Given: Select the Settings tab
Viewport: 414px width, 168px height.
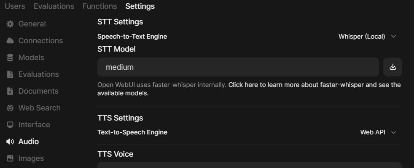Looking at the screenshot, I should coord(140,6).
